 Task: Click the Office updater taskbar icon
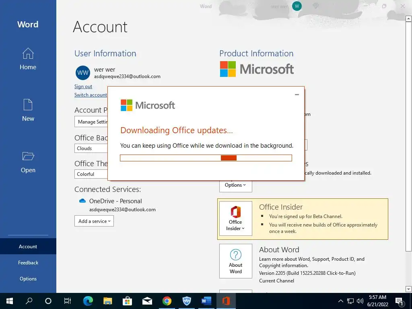pos(226,301)
